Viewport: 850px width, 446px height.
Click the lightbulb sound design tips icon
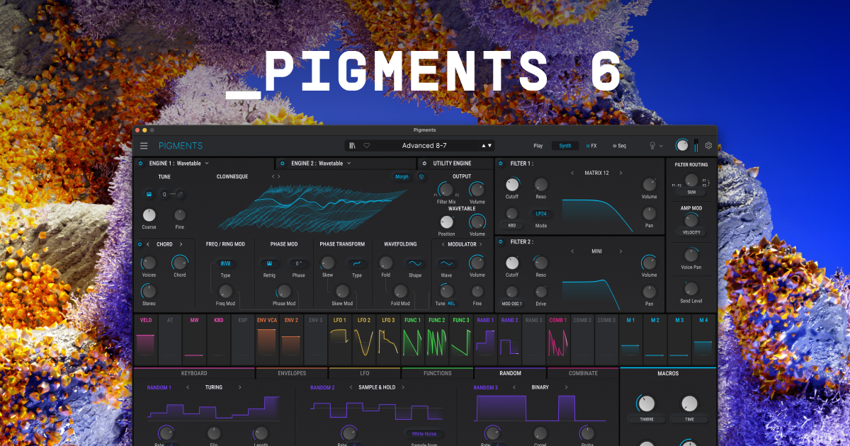[x=652, y=146]
